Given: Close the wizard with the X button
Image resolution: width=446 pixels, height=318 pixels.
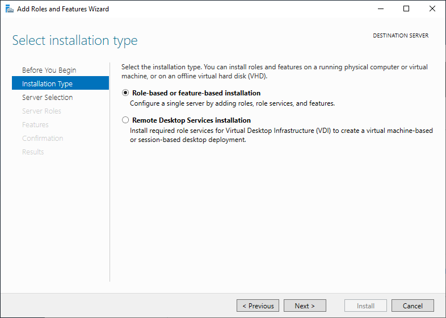Looking at the screenshot, I should (432, 9).
